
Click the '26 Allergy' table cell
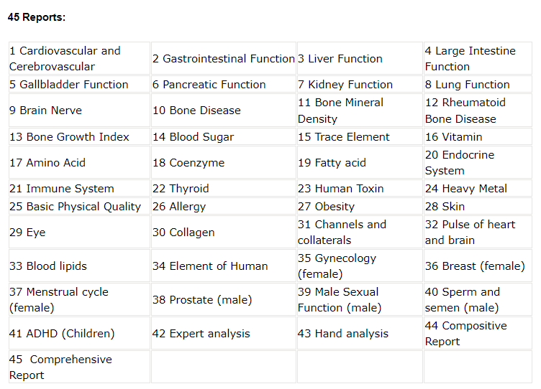[x=224, y=206]
